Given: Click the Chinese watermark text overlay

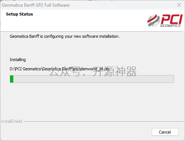Looking at the screenshot, I should [x=93, y=71].
